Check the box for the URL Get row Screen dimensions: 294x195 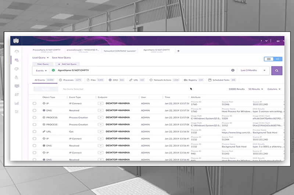click(x=35, y=131)
